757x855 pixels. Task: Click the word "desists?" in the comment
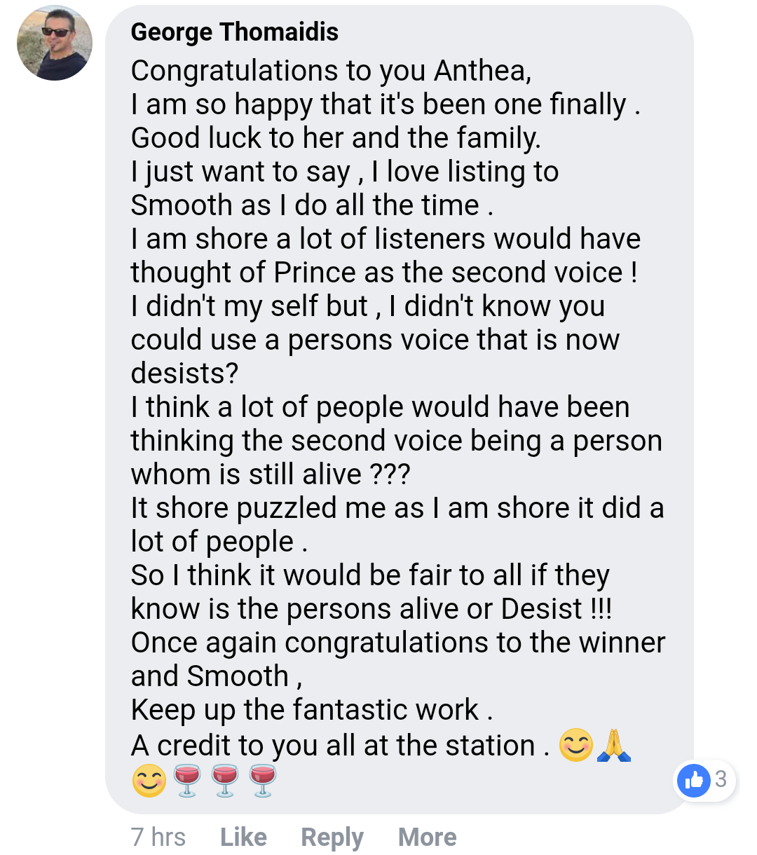coord(184,374)
